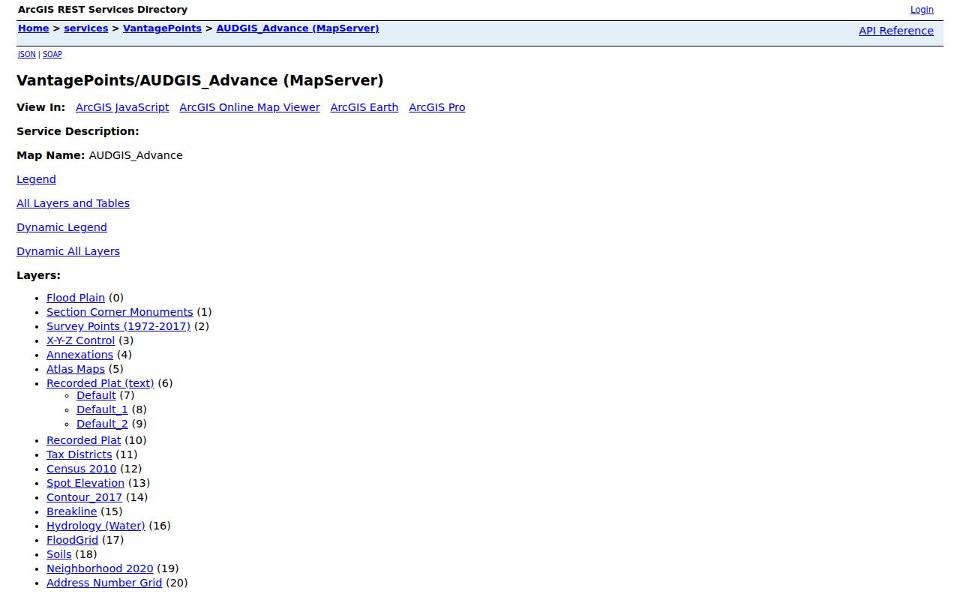Open the Legend link

[36, 179]
